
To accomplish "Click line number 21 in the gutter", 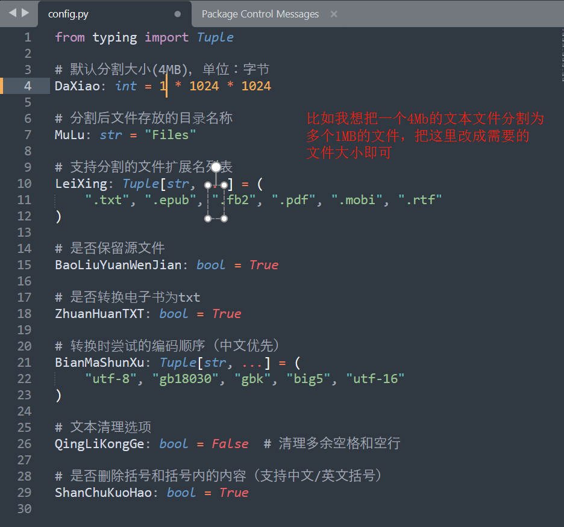I will 25,363.
